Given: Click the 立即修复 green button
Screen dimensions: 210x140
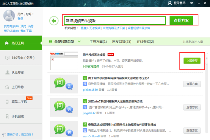Looking at the screenshot, I should (192, 61).
